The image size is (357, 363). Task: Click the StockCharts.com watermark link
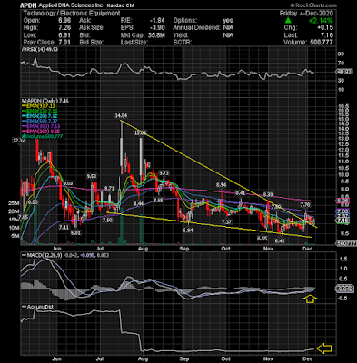tap(313, 5)
